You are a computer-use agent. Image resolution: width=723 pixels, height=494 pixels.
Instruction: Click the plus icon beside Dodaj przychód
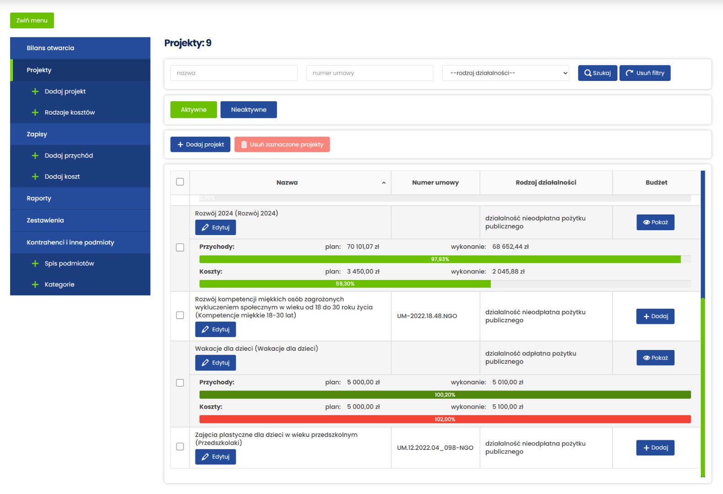click(x=35, y=156)
